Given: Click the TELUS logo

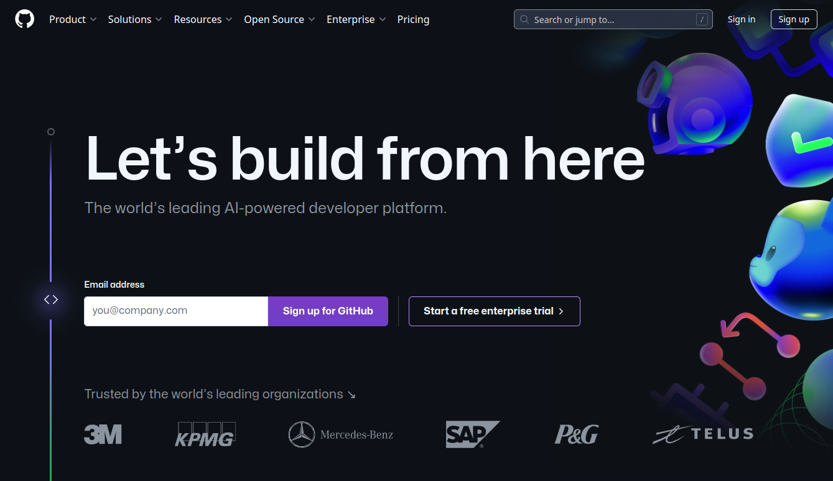Looking at the screenshot, I should (703, 434).
